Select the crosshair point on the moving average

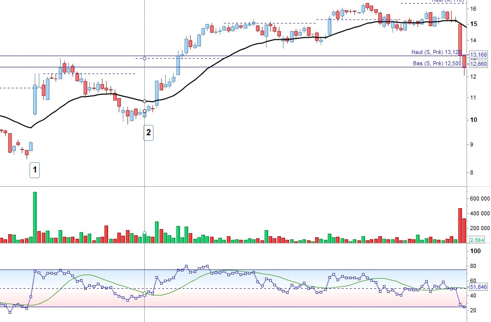[x=144, y=101]
